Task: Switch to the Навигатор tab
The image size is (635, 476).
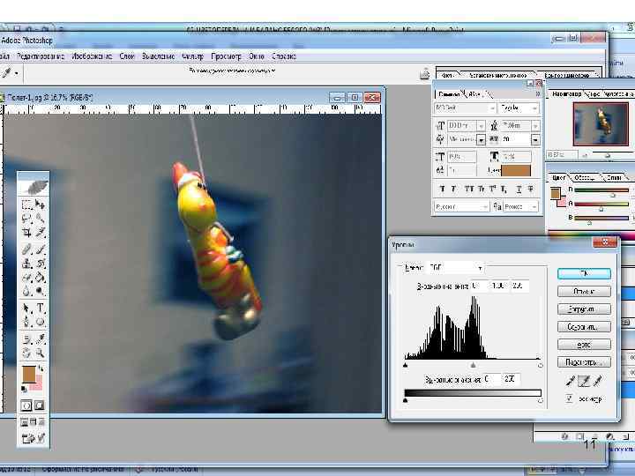Action: 566,94
